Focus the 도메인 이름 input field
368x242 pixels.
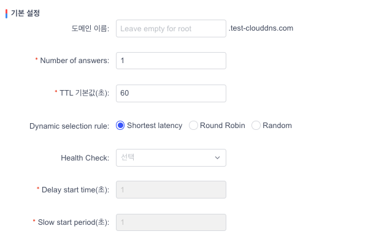pyautogui.click(x=171, y=29)
